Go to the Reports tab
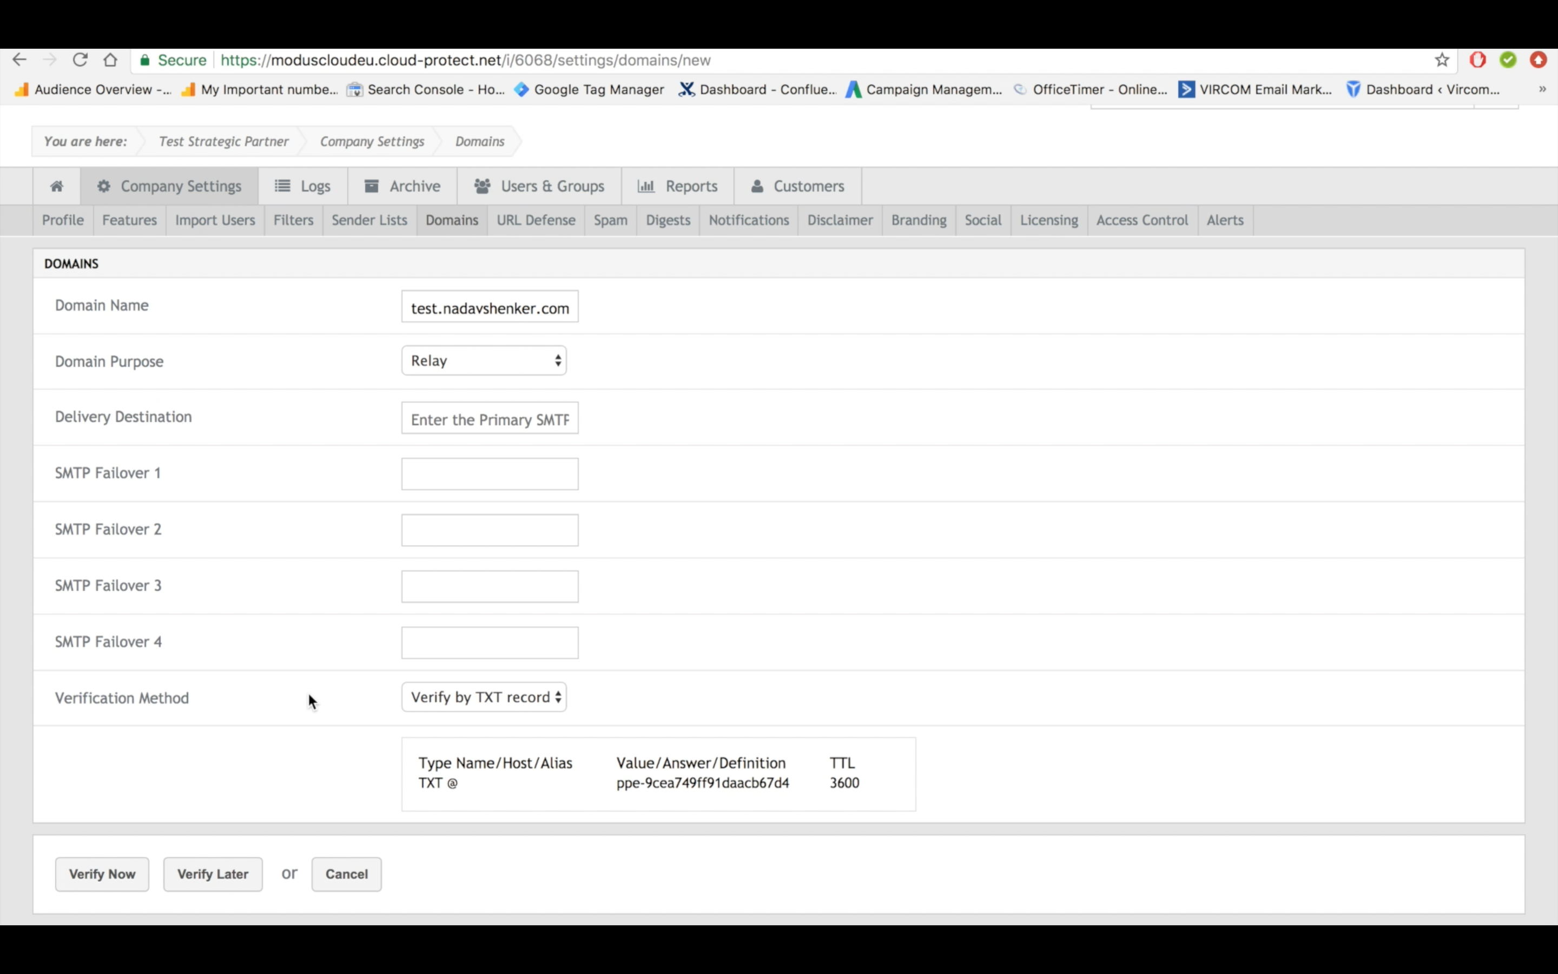The image size is (1558, 974). (677, 186)
